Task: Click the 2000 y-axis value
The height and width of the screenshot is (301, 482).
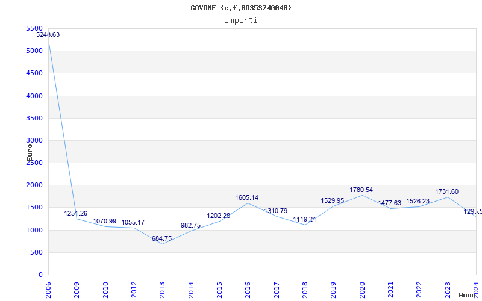Action: 34,185
